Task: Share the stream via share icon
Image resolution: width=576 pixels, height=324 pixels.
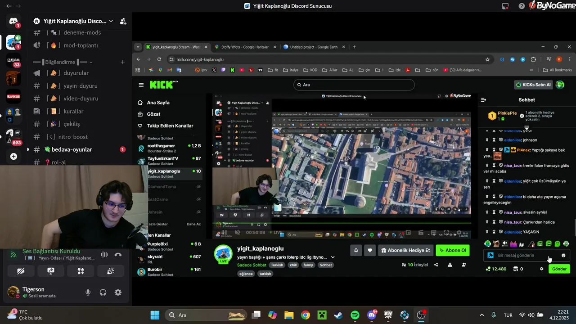Action: (436, 265)
